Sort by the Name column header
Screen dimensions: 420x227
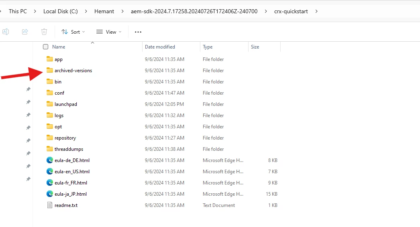click(x=59, y=47)
